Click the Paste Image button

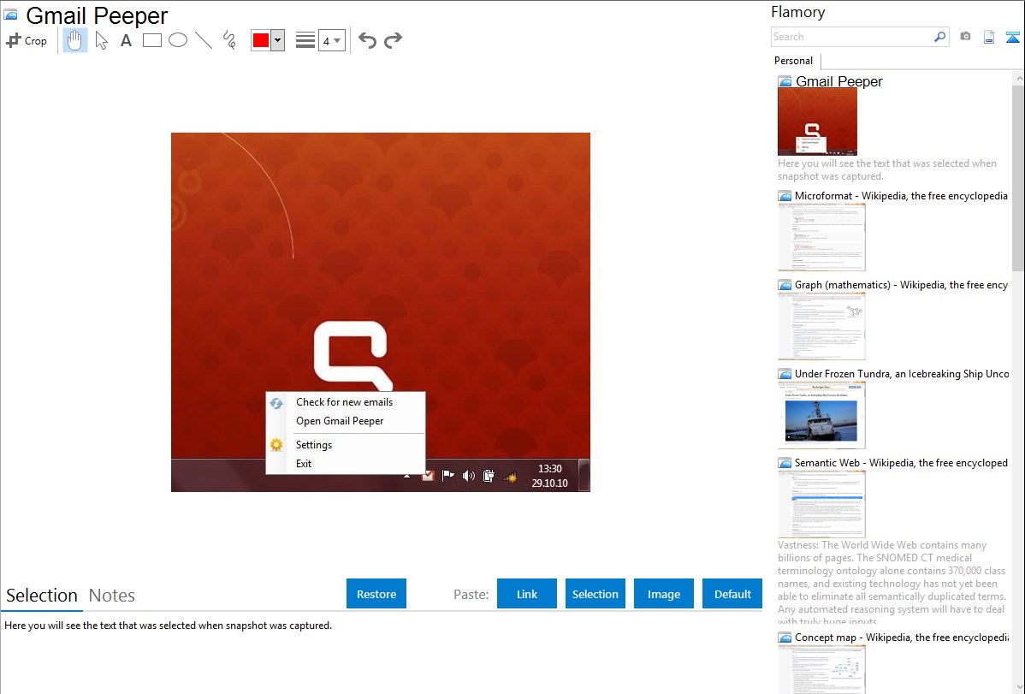click(663, 594)
